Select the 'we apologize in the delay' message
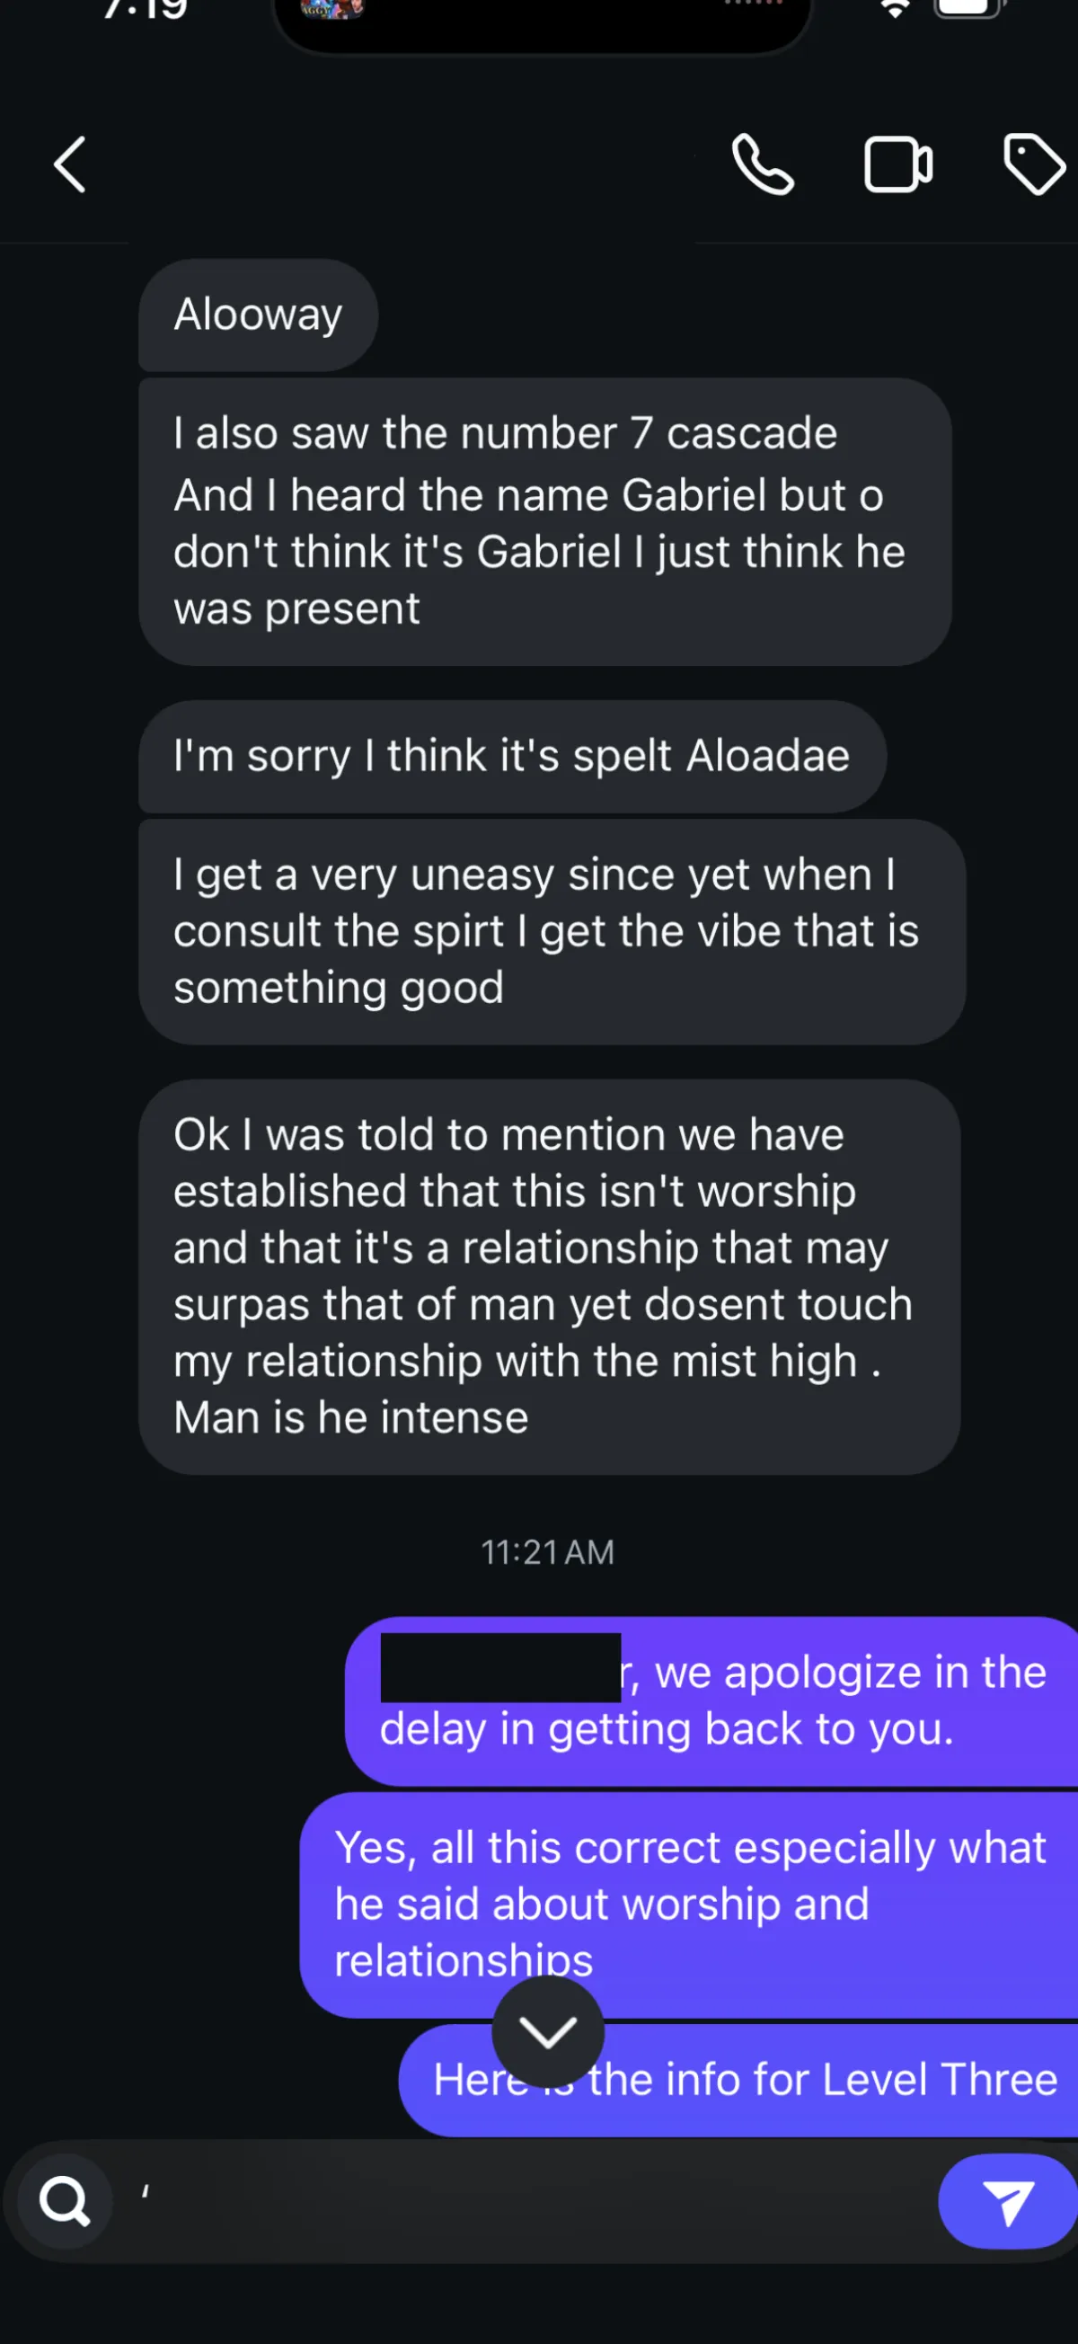This screenshot has width=1078, height=2344. [x=711, y=1701]
